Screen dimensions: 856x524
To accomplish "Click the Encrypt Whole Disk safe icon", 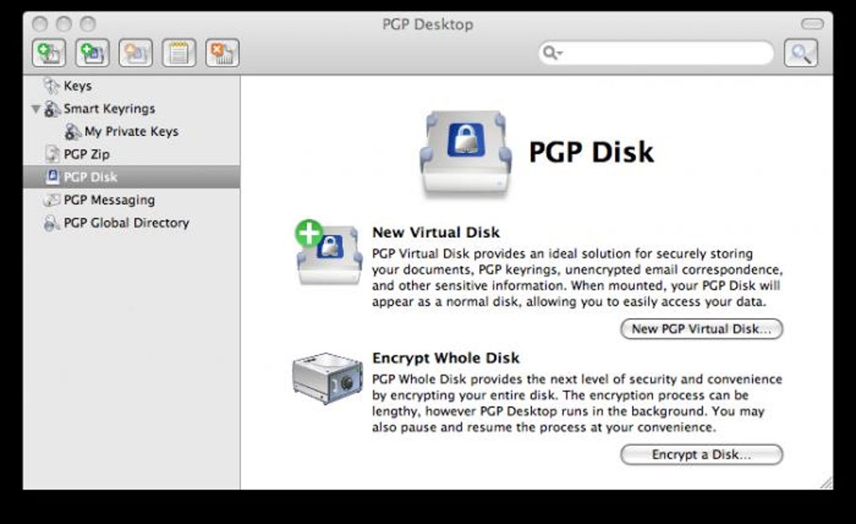I will [x=327, y=379].
